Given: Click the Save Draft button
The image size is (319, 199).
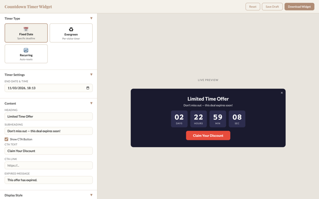Looking at the screenshot, I should pyautogui.click(x=272, y=6).
